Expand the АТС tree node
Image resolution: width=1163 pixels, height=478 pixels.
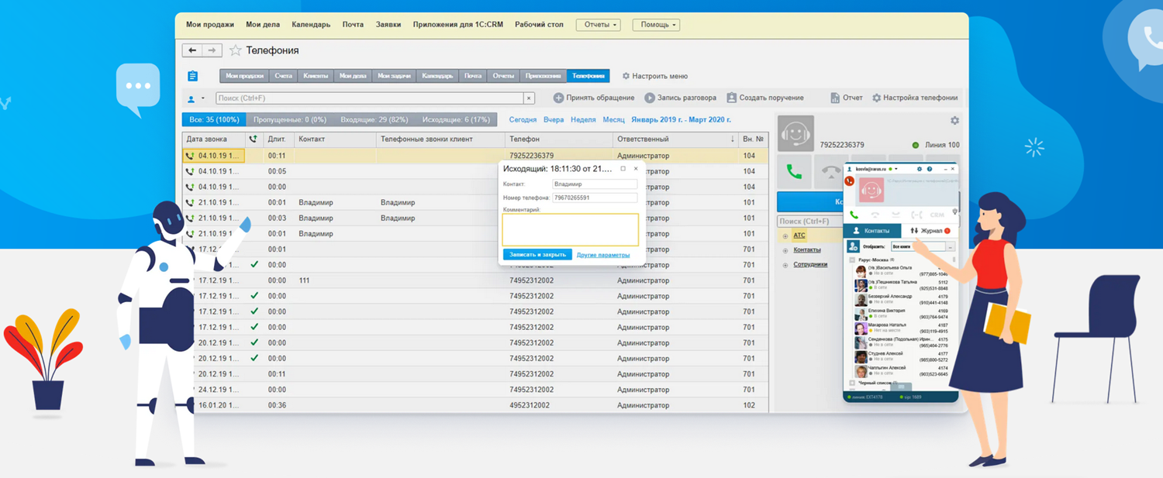click(785, 236)
